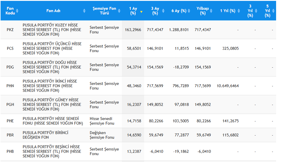Select fund code PGH
This screenshot has width=281, height=162.
pos(10,104)
